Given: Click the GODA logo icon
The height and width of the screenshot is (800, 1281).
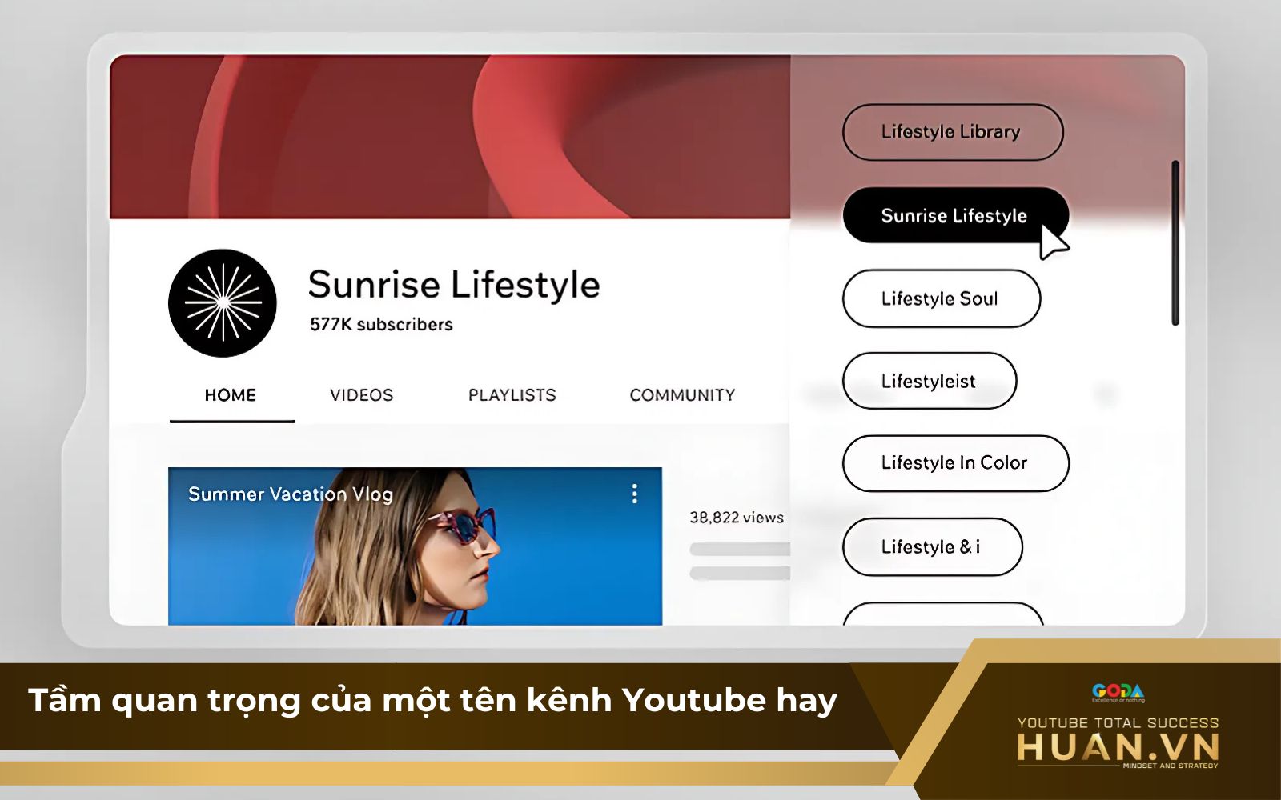Looking at the screenshot, I should coord(1118,692).
